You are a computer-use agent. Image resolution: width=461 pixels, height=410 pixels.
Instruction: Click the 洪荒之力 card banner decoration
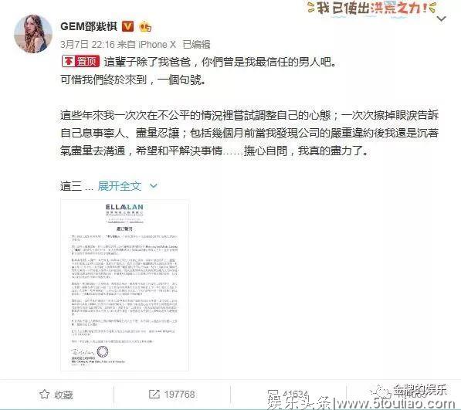point(372,8)
